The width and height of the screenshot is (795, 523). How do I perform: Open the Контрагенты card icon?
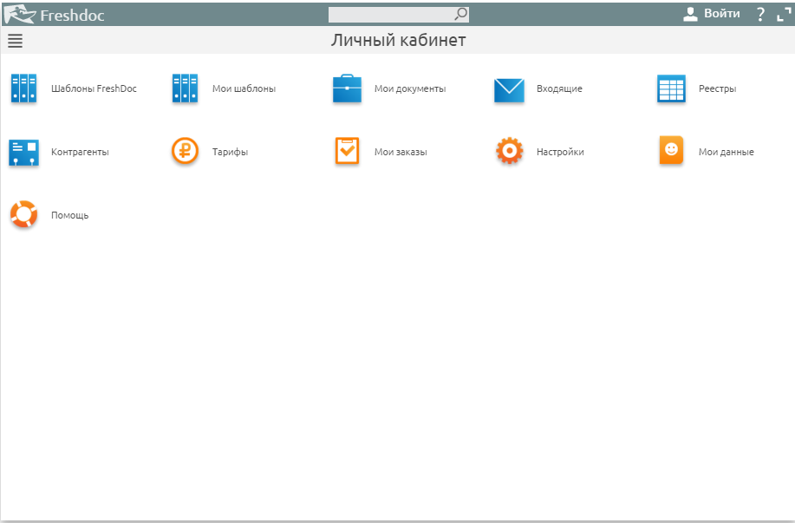click(x=23, y=153)
